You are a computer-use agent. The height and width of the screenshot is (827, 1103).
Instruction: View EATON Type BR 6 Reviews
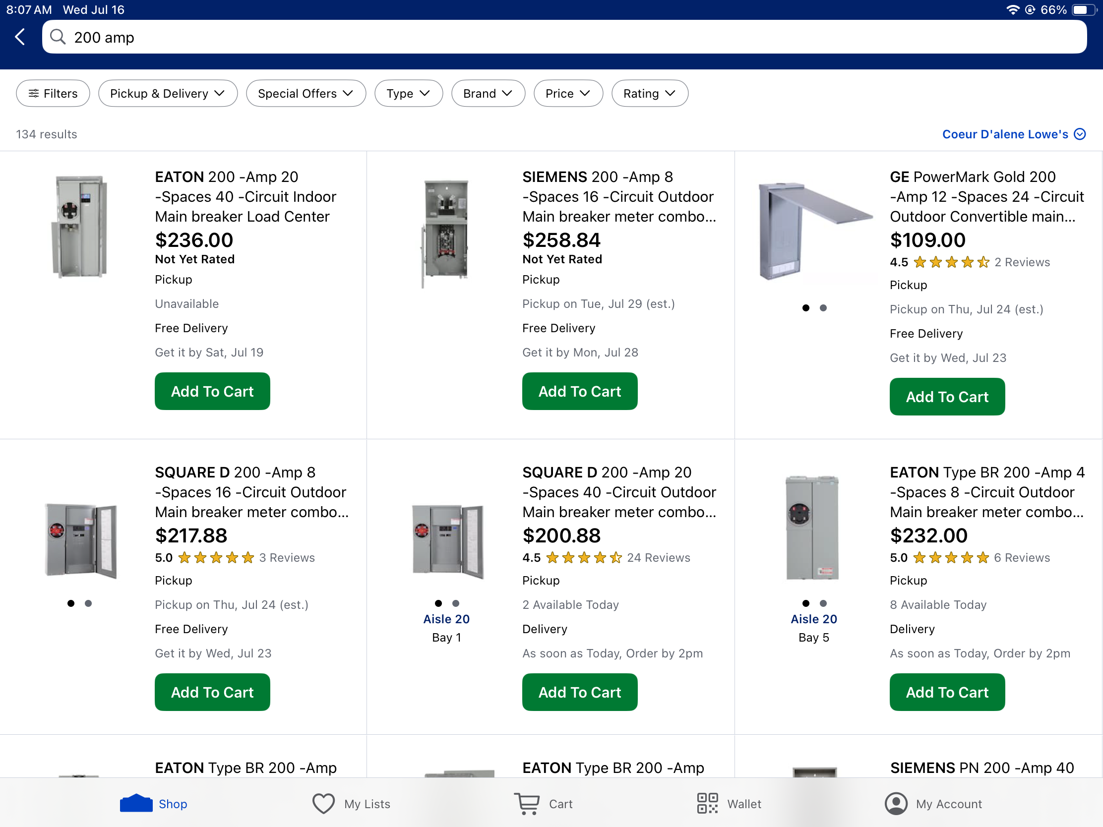click(x=1022, y=558)
